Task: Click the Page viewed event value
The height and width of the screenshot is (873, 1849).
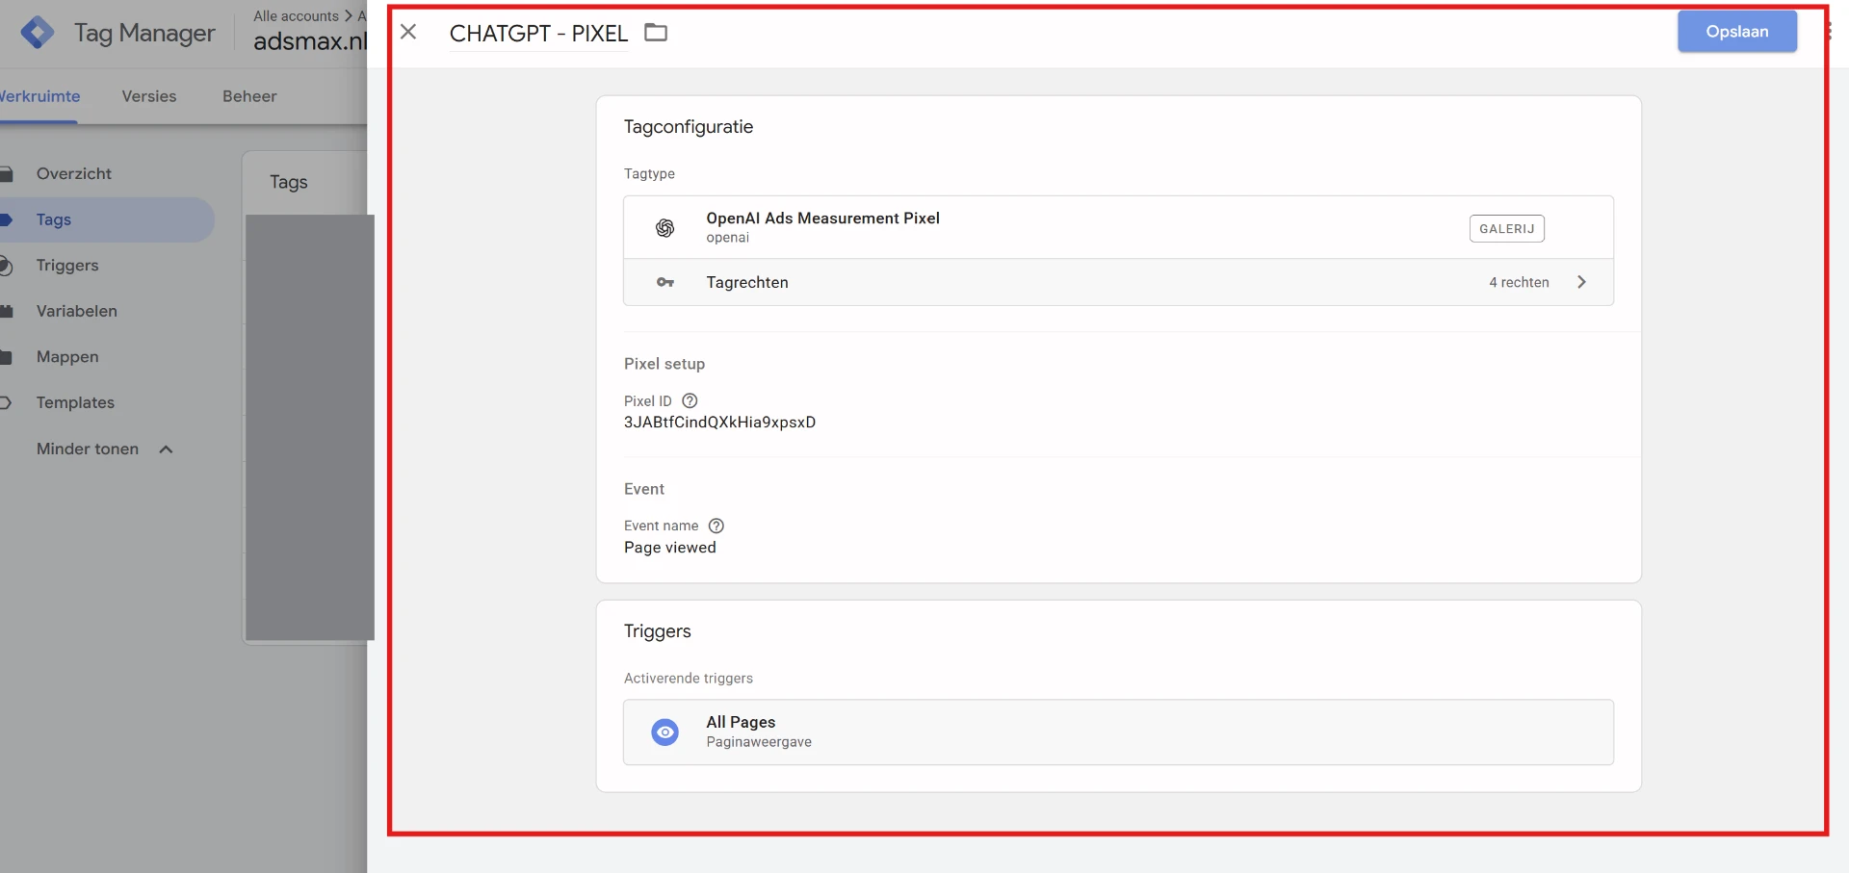Action: tap(669, 548)
